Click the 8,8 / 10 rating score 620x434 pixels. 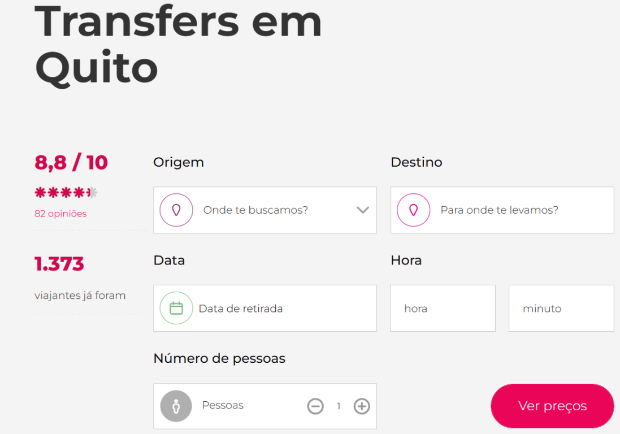tap(71, 163)
